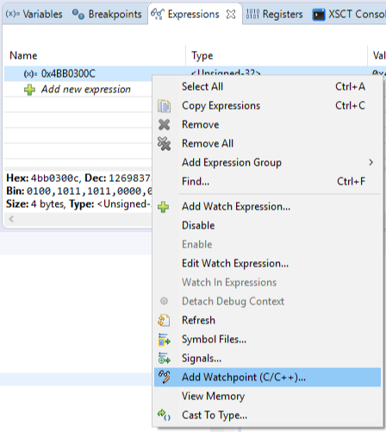This screenshot has height=432, width=386.
Task: Click the Add Watchpoint glasses icon
Action: point(165,377)
